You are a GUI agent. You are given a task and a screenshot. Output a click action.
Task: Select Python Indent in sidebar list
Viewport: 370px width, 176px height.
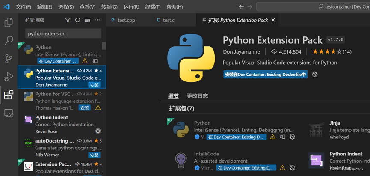(x=62, y=124)
